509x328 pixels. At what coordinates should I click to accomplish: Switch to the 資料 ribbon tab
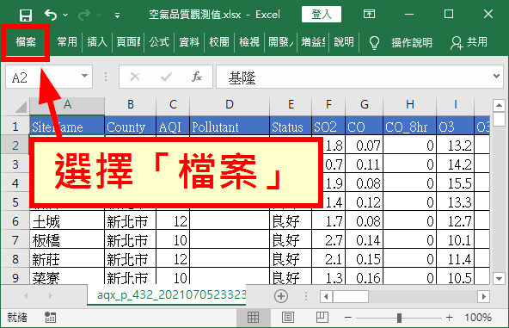coord(189,42)
